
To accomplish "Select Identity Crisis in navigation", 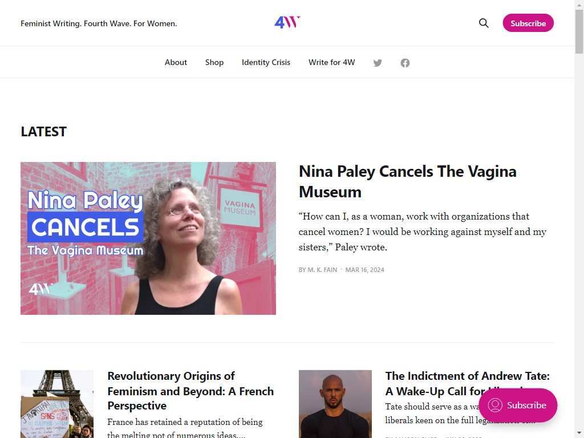I will 266,62.
